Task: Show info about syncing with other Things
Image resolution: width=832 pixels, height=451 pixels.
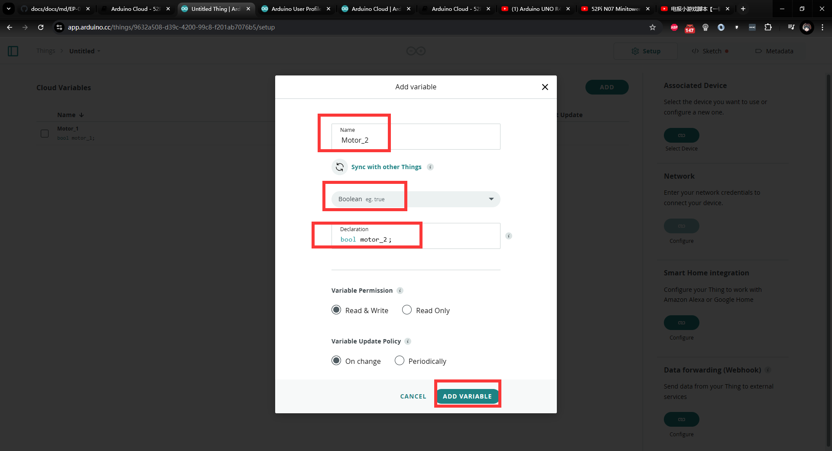Action: [x=430, y=167]
